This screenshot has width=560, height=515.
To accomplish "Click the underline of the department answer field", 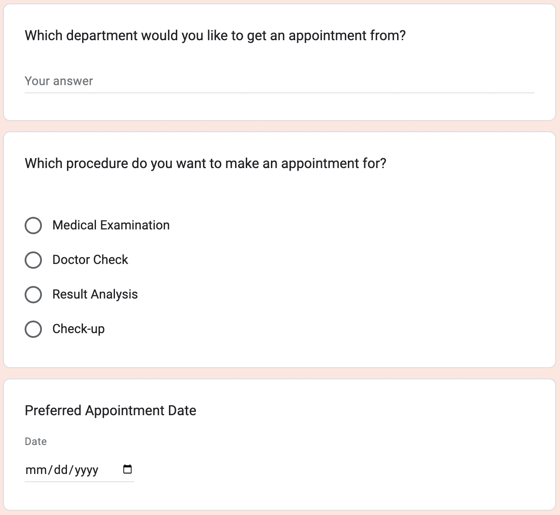I will (279, 92).
